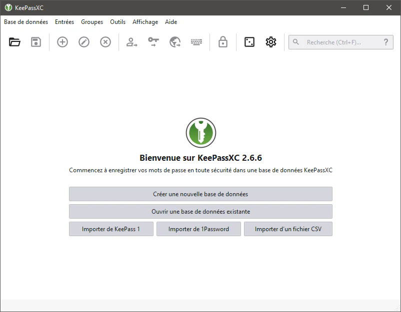Viewport: 401px width, 312px height.
Task: Click Créer une nouvelle base de données
Action: tap(201, 194)
